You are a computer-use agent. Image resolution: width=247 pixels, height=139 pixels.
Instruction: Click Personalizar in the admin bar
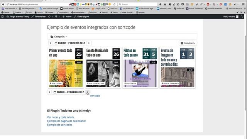(x=39, y=17)
